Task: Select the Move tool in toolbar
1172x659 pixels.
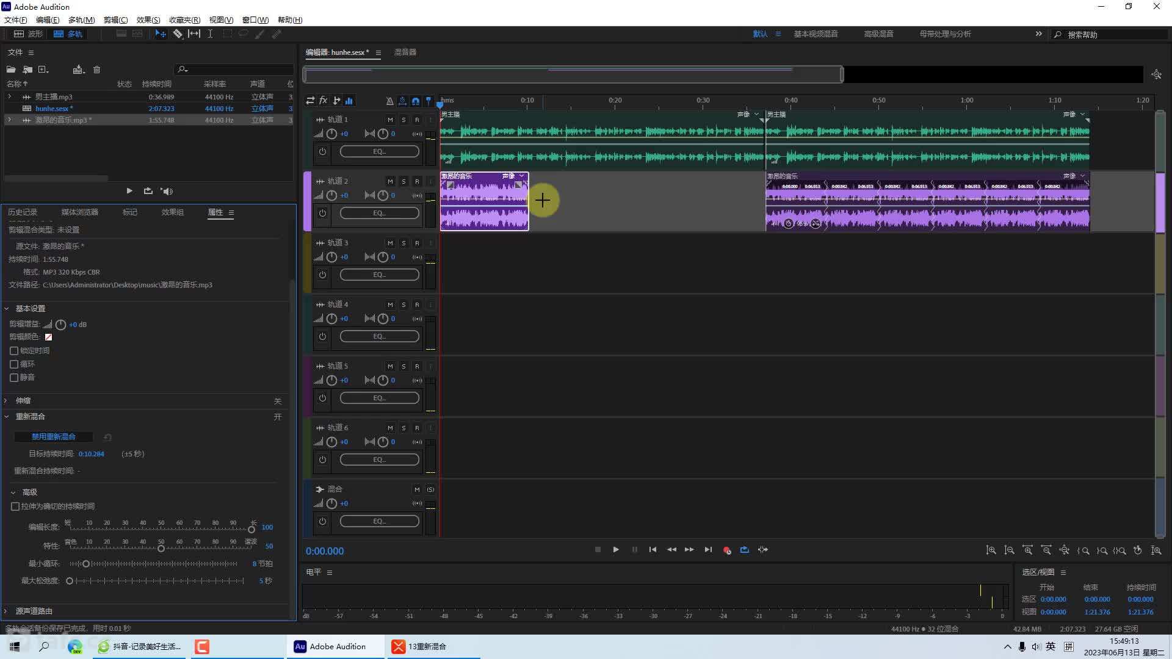Action: (x=161, y=34)
